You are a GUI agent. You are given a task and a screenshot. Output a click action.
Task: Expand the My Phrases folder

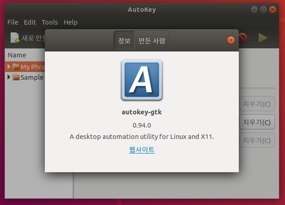[x=9, y=67]
